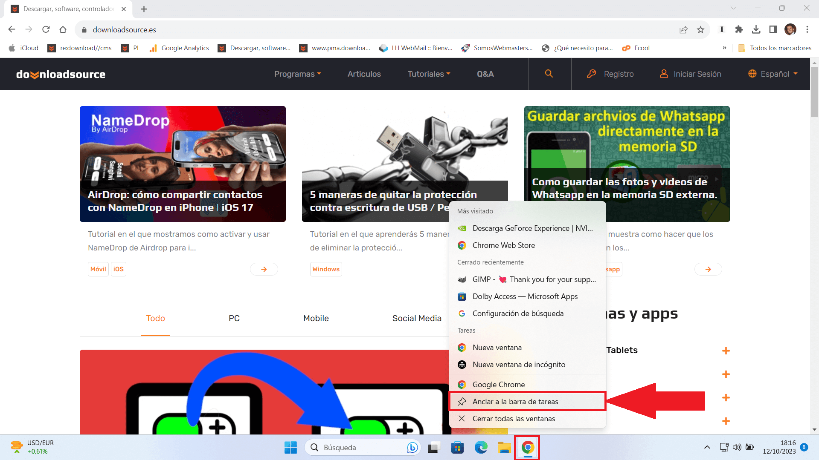The image size is (819, 460).
Task: Open Task View in the taskbar
Action: coord(434,447)
